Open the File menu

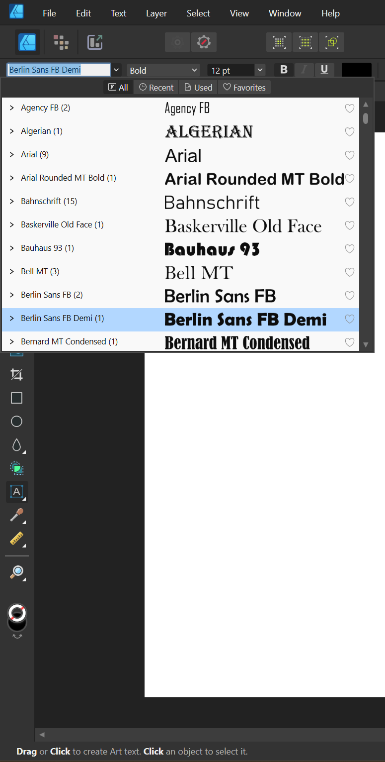[x=49, y=13]
